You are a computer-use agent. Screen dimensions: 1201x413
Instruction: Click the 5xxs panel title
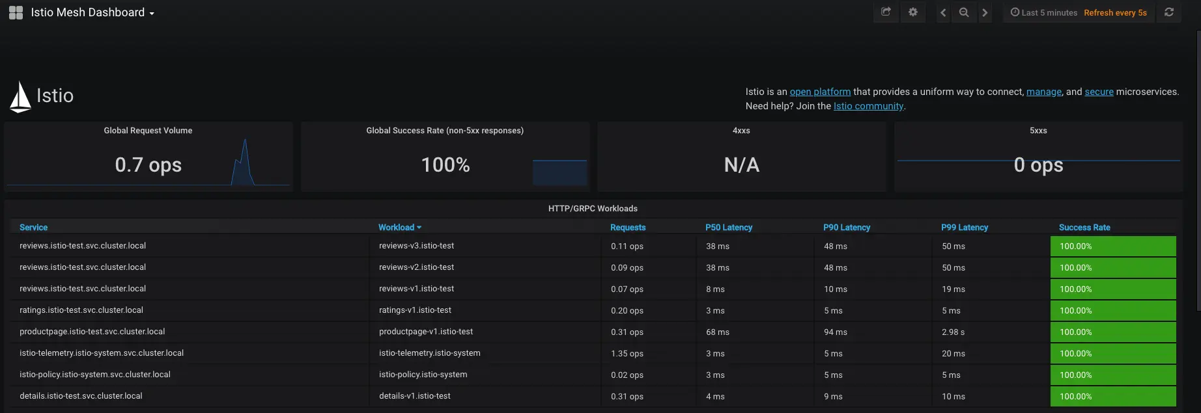pyautogui.click(x=1038, y=131)
